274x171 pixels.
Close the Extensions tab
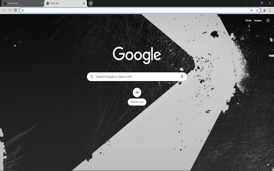(x=41, y=3)
